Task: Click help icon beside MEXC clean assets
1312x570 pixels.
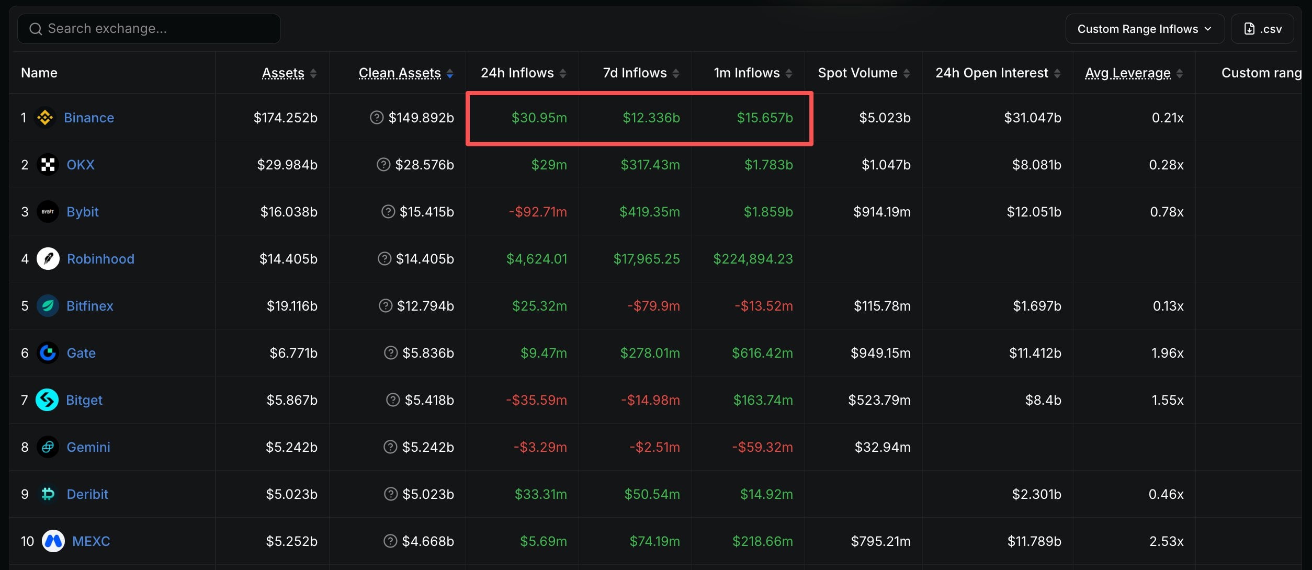Action: point(390,541)
